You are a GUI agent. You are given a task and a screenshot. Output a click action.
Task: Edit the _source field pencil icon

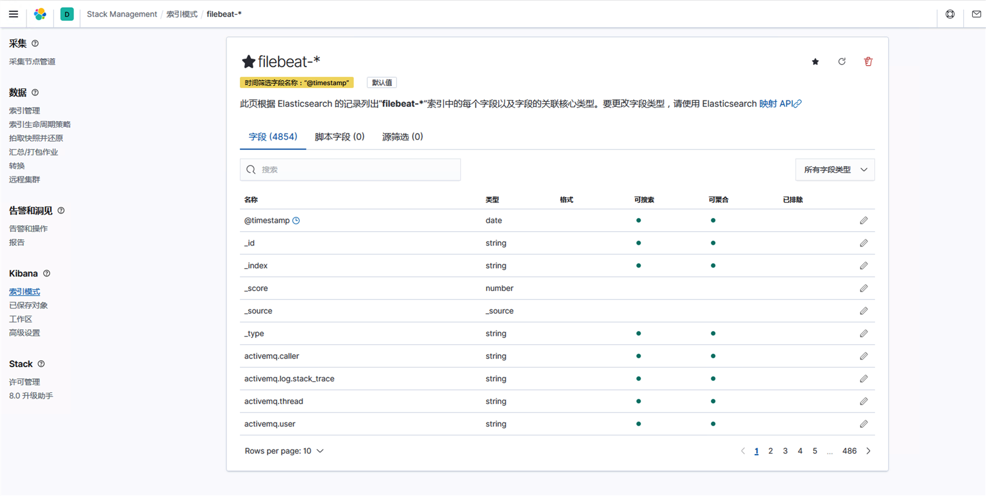[864, 311]
